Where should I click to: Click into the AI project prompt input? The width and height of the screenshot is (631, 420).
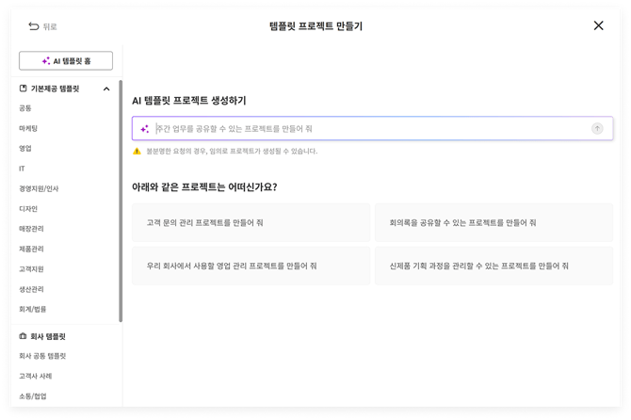pos(367,129)
